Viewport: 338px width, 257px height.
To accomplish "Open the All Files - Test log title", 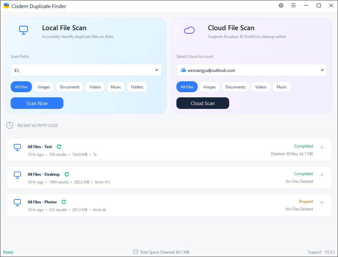I will point(40,147).
